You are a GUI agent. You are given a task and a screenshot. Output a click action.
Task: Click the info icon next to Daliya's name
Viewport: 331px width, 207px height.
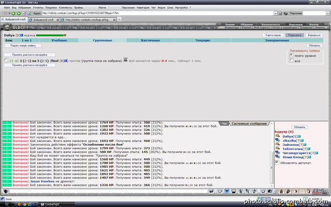tap(22, 35)
